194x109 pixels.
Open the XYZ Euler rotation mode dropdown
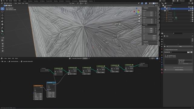[x=150, y=25]
